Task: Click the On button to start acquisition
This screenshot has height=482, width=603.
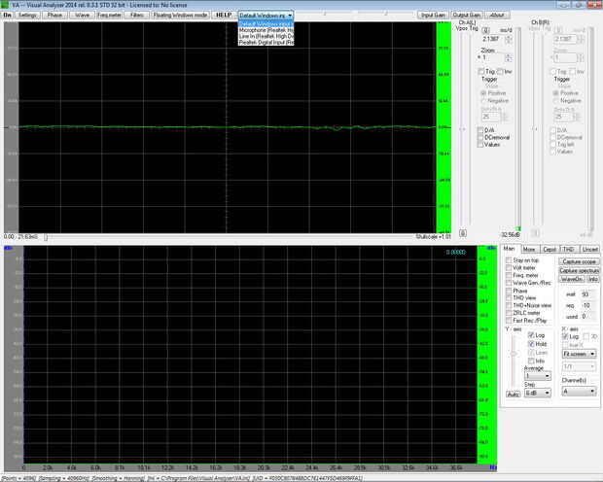Action: (x=7, y=16)
